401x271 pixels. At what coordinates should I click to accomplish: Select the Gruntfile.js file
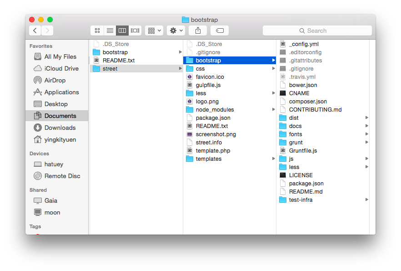(x=303, y=151)
